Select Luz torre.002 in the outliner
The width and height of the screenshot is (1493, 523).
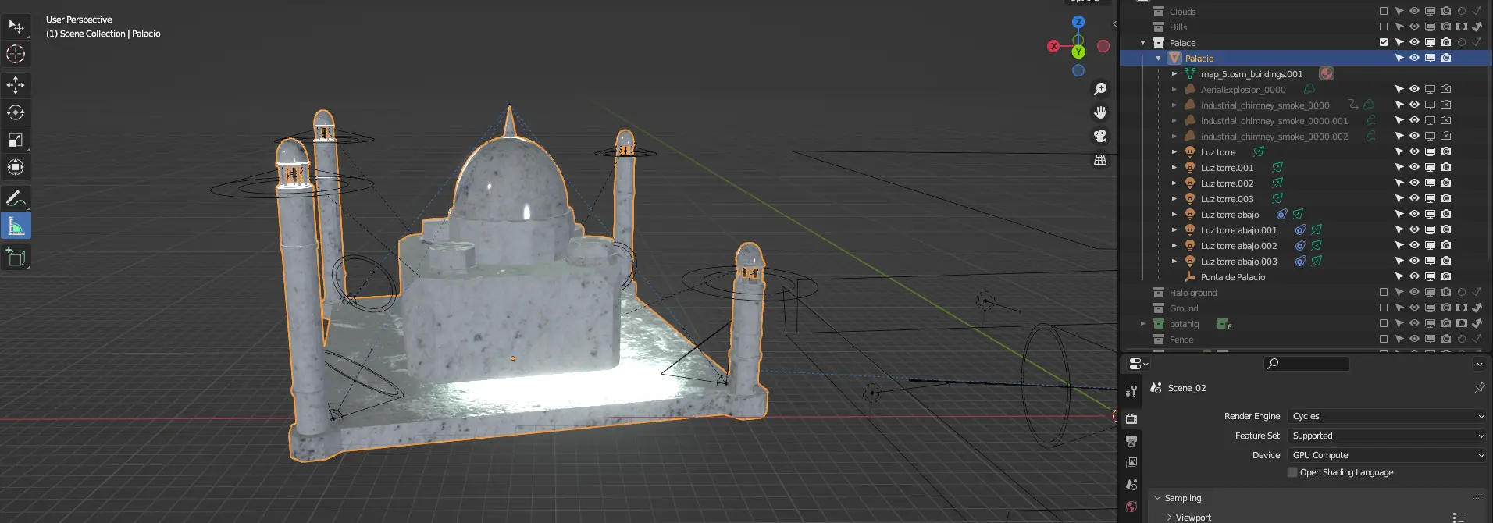[1227, 183]
